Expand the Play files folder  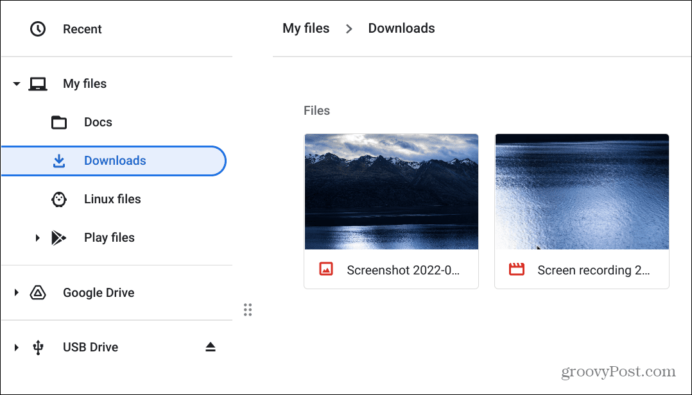tap(38, 238)
